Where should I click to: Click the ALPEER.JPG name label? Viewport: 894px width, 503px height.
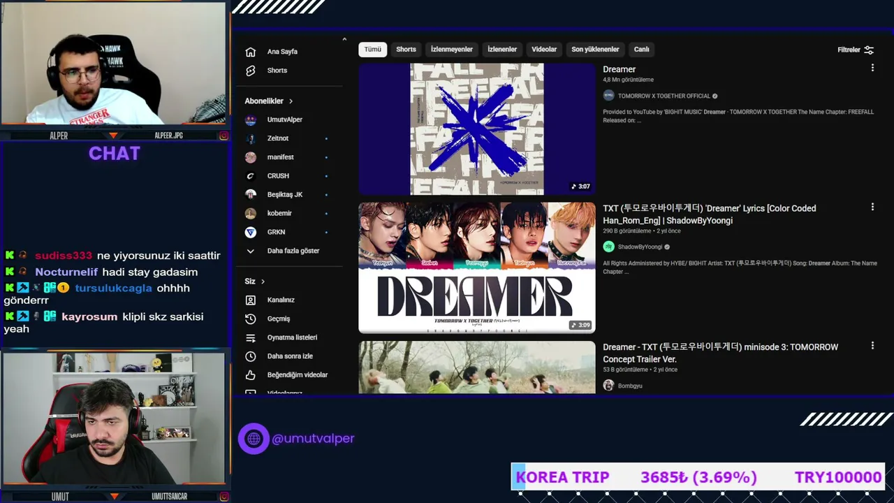click(x=168, y=136)
